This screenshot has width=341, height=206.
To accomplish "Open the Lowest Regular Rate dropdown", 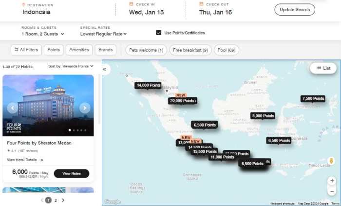I will pos(103,34).
